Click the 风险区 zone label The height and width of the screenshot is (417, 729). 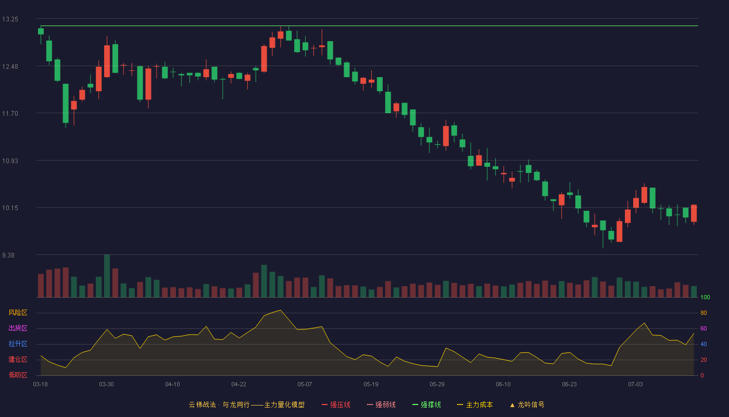click(x=18, y=313)
